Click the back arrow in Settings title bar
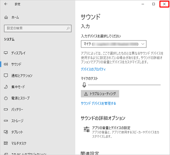 (6, 4)
